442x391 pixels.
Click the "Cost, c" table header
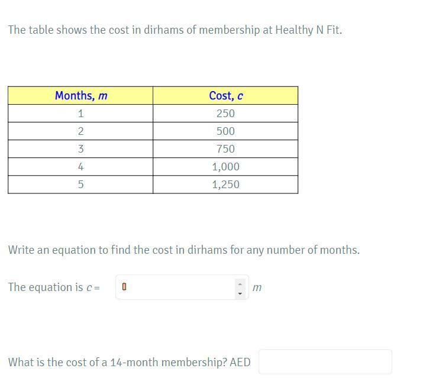coord(225,96)
